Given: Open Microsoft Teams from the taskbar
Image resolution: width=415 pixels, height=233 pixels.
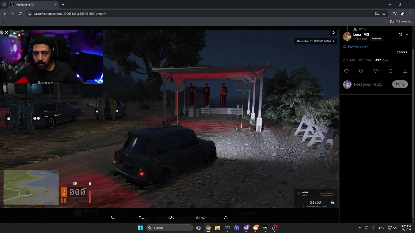Looking at the screenshot, I should pyautogui.click(x=237, y=228).
